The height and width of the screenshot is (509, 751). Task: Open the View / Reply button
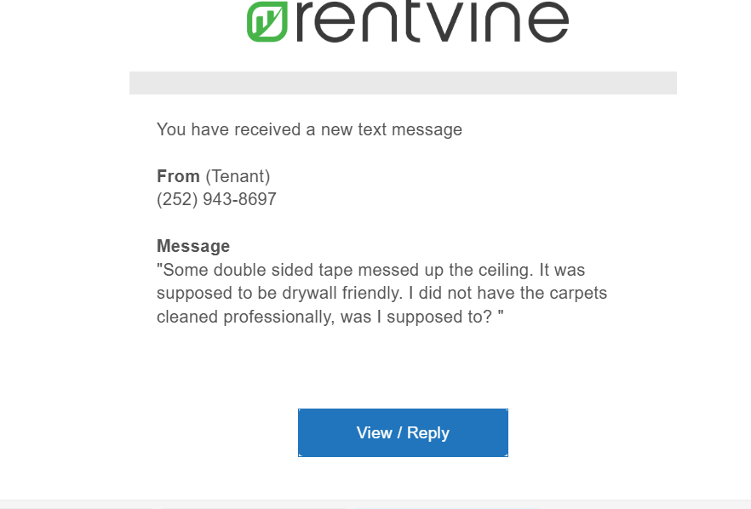pos(403,433)
